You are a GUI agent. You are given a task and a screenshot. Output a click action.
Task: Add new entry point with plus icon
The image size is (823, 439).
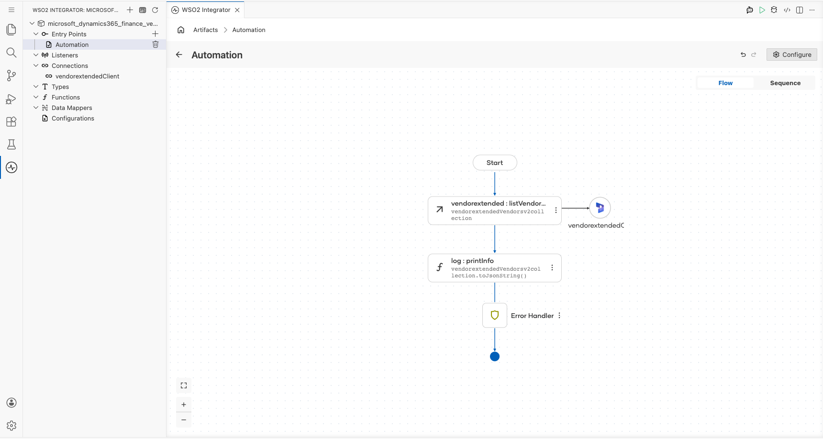coord(155,34)
